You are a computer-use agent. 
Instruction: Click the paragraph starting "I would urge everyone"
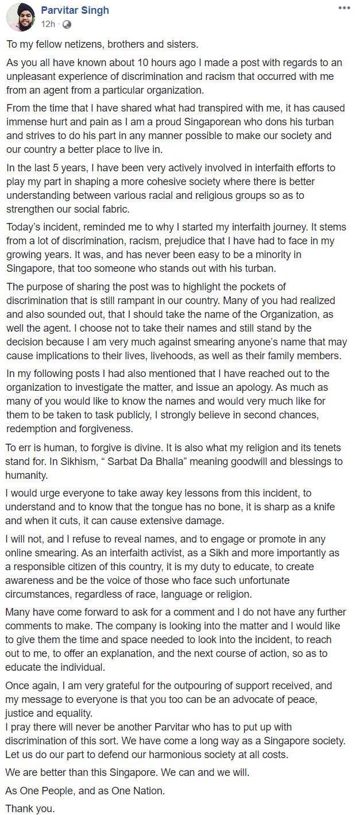172,507
